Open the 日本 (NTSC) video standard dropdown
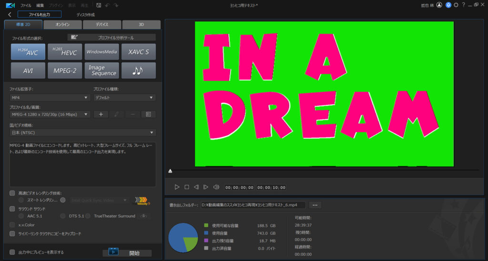This screenshot has width=488, height=261. click(83, 133)
